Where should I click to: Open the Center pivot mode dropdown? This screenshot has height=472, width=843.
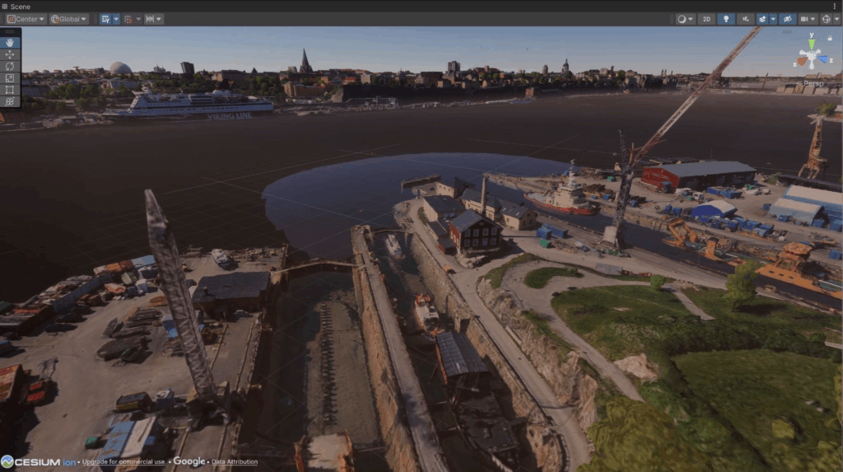26,19
